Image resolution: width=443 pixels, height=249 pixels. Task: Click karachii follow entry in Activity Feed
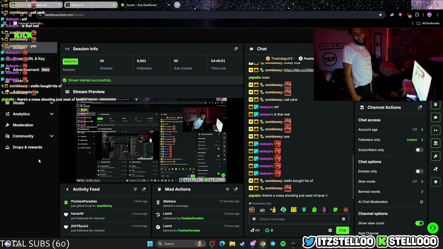(106, 216)
